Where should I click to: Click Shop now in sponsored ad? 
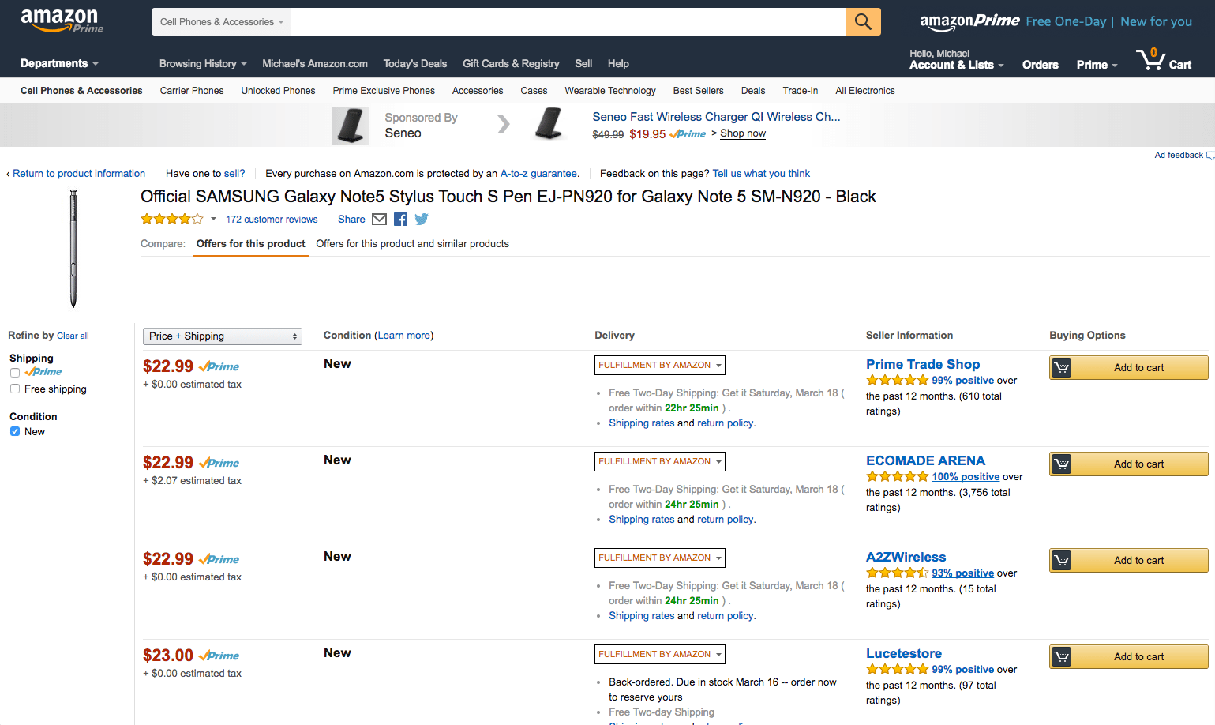[743, 133]
